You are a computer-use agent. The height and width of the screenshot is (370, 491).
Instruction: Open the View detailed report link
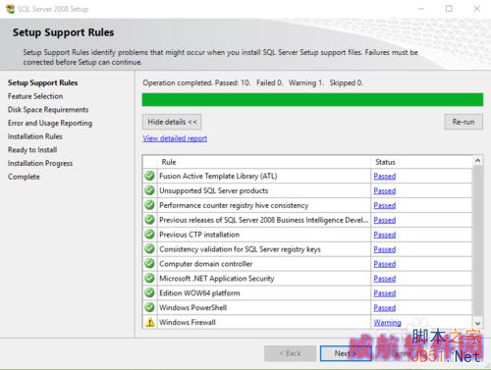click(x=175, y=138)
